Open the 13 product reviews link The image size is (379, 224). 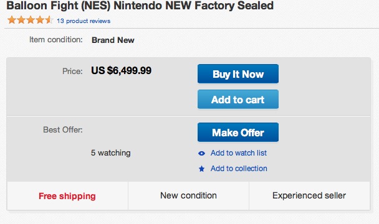click(x=84, y=21)
